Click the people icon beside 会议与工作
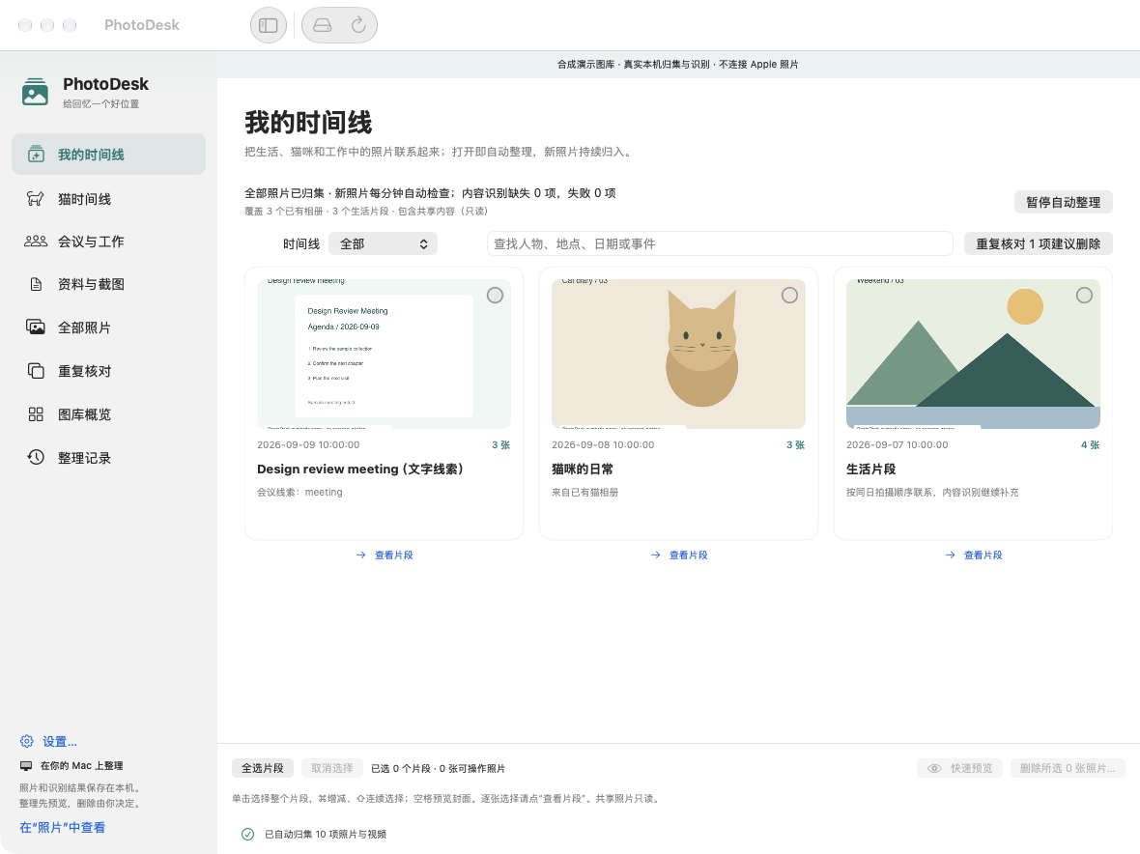 36,242
